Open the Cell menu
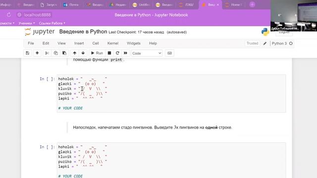317x178 pixels. tap(96, 43)
